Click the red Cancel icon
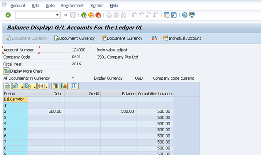Screen dimensions: 261x155 click(x=98, y=15)
